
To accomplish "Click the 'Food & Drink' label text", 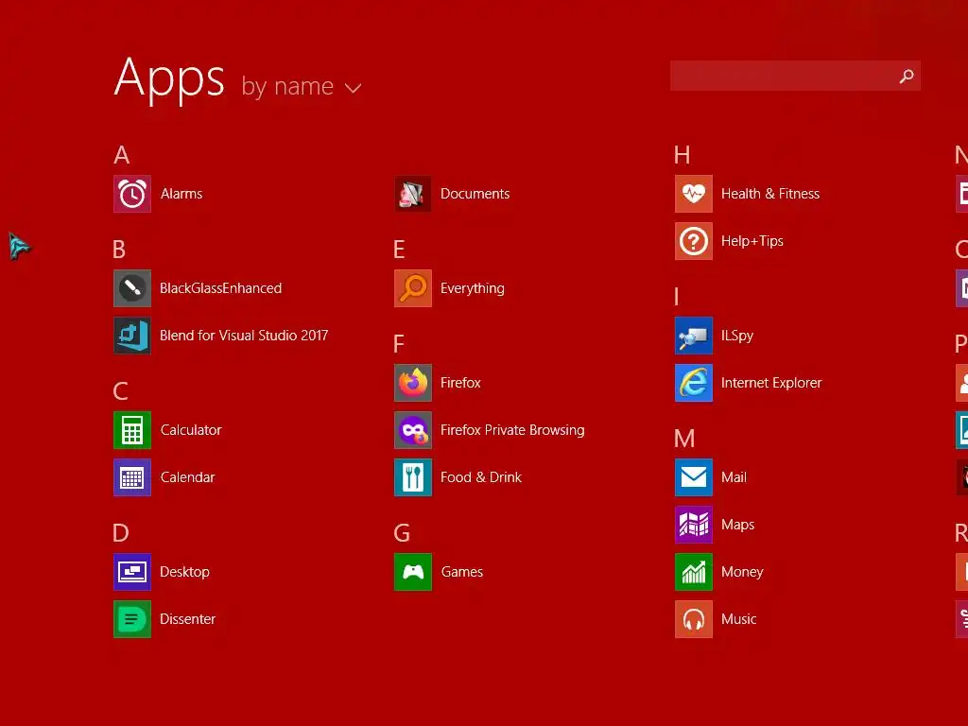I will pos(481,477).
